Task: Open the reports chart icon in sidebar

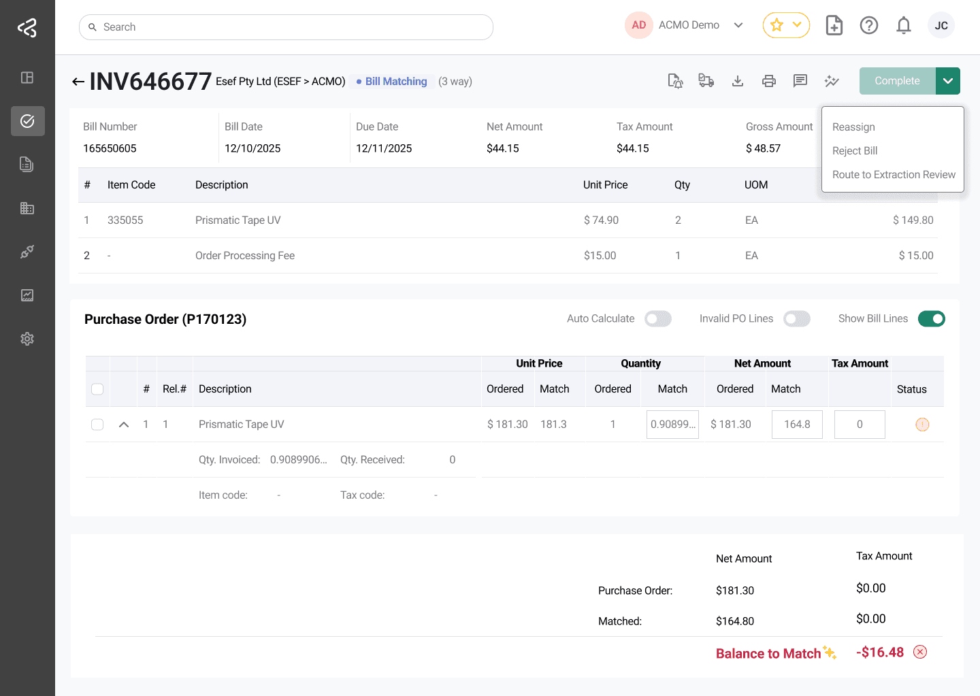Action: point(27,295)
